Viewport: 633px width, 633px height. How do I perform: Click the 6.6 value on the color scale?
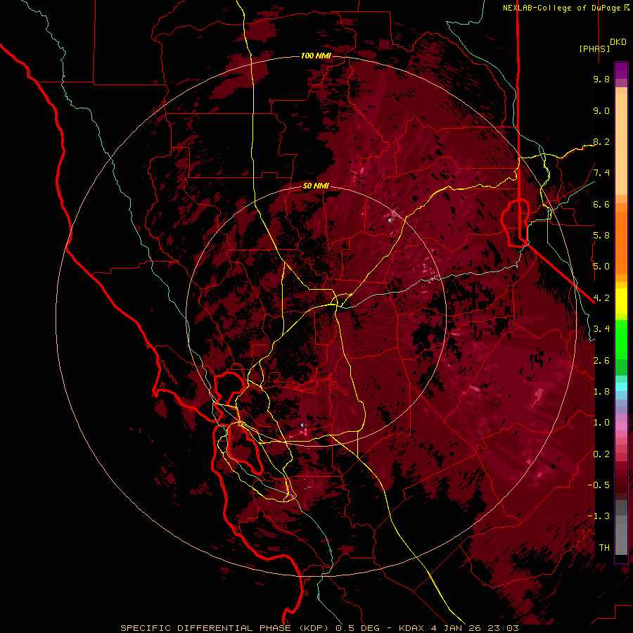tap(601, 204)
